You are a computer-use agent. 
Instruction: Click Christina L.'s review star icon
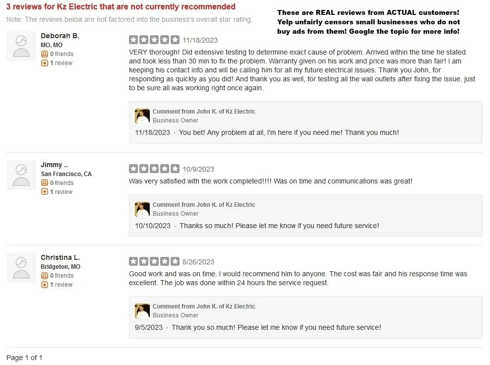tap(44, 285)
